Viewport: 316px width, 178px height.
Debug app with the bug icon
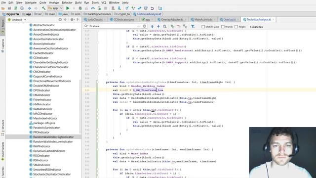point(80,8)
